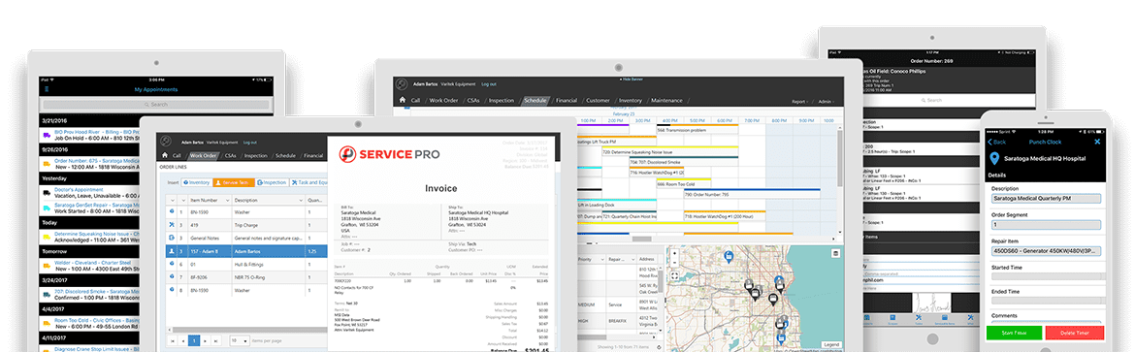
Task: Click the black truck icon beside Doctor's Appointment
Action: pos(47,193)
